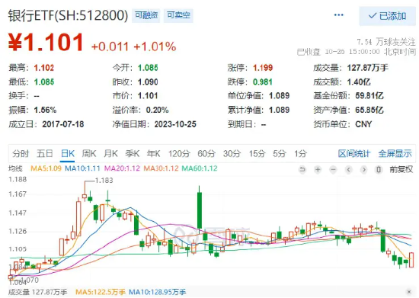Click the 可卖空 tag
The width and height of the screenshot is (419, 298).
(x=178, y=15)
